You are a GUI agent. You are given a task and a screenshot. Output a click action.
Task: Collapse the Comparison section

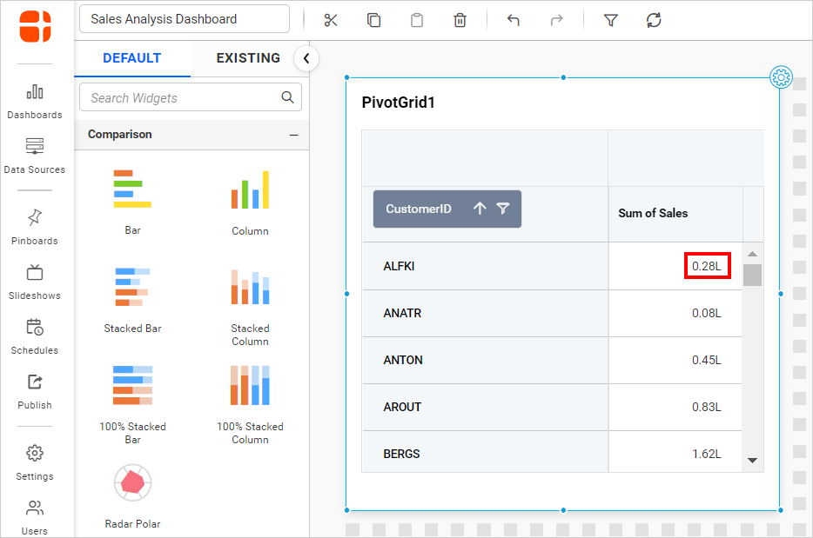pos(293,135)
